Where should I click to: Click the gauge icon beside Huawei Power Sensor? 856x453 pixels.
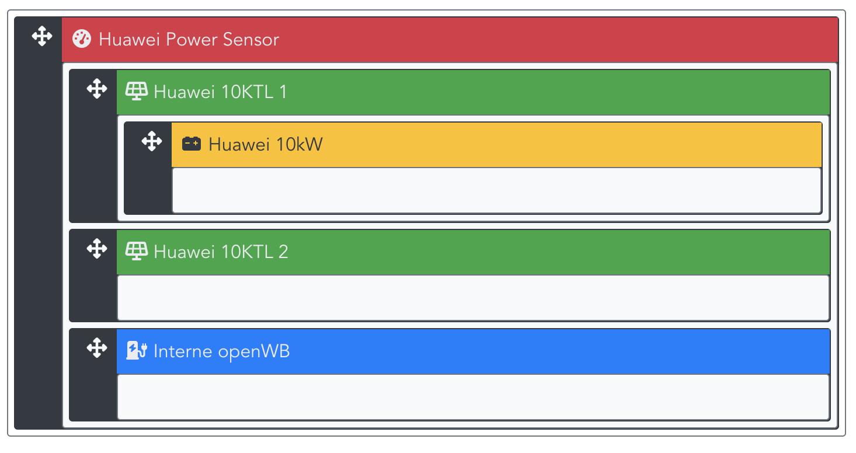82,39
